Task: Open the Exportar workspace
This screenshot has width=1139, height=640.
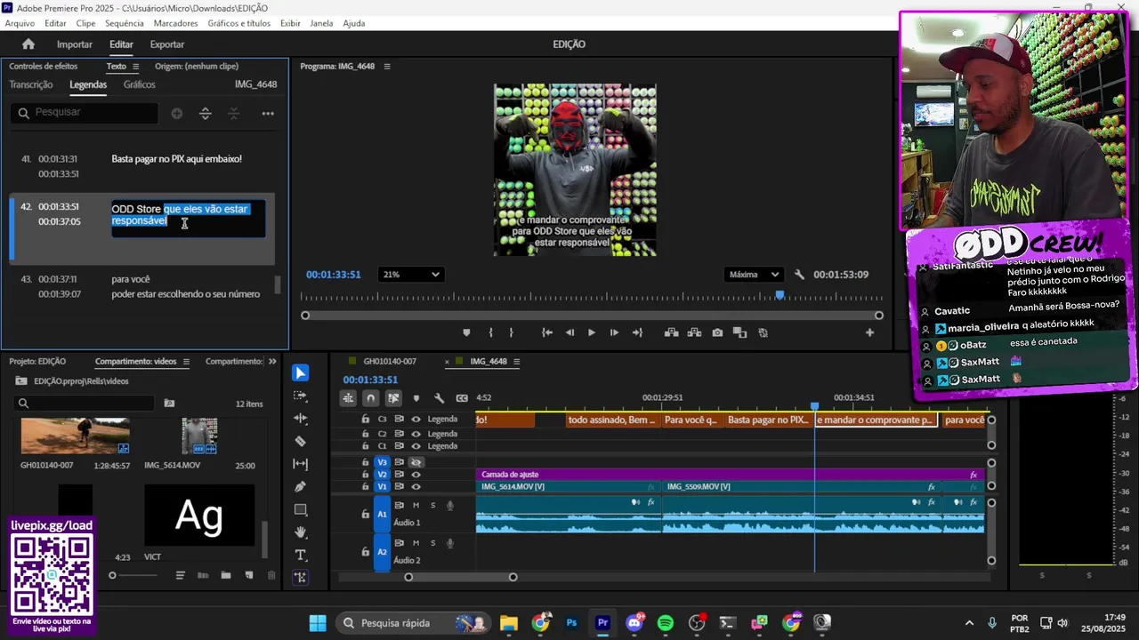Action: 167,44
